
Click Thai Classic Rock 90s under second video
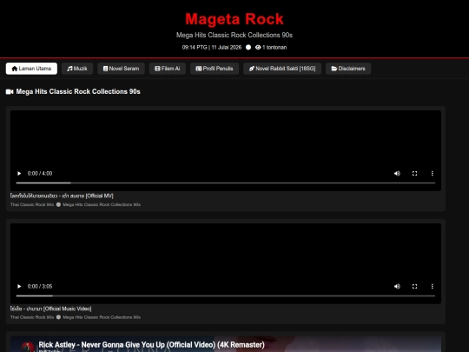32,317
